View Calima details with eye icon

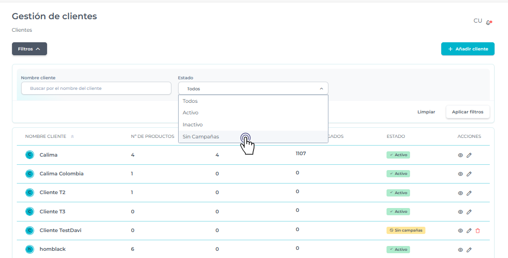[460, 155]
